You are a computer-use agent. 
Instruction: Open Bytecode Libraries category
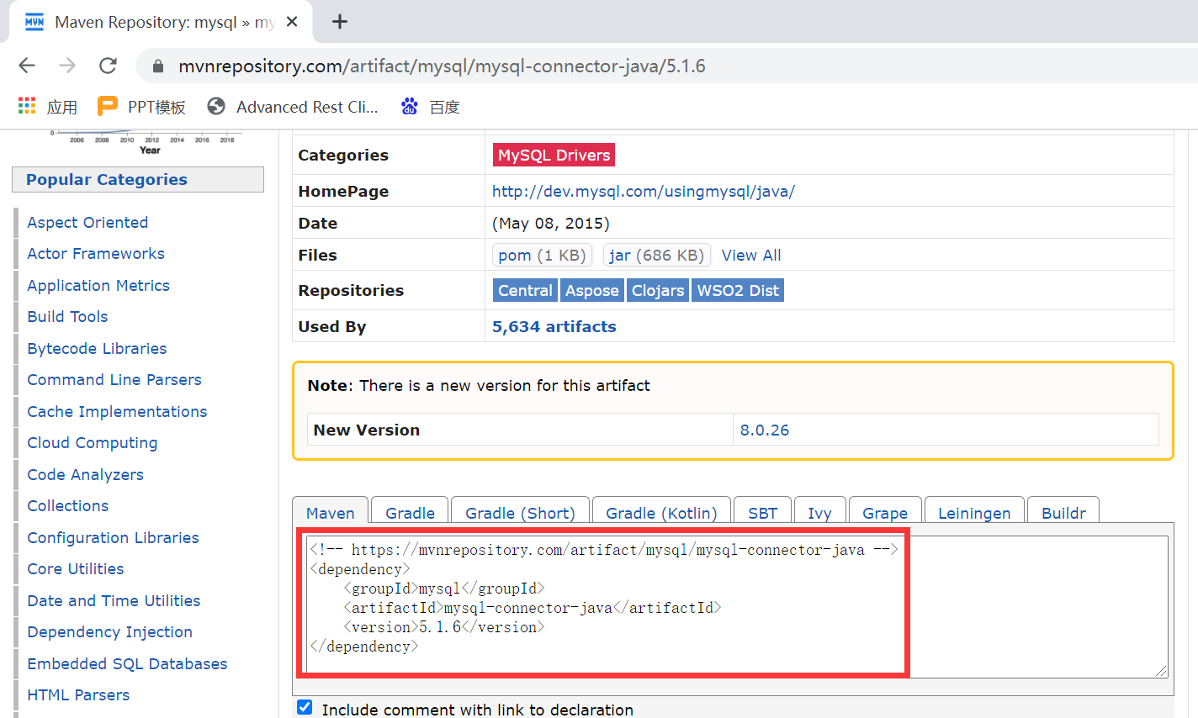coord(97,348)
